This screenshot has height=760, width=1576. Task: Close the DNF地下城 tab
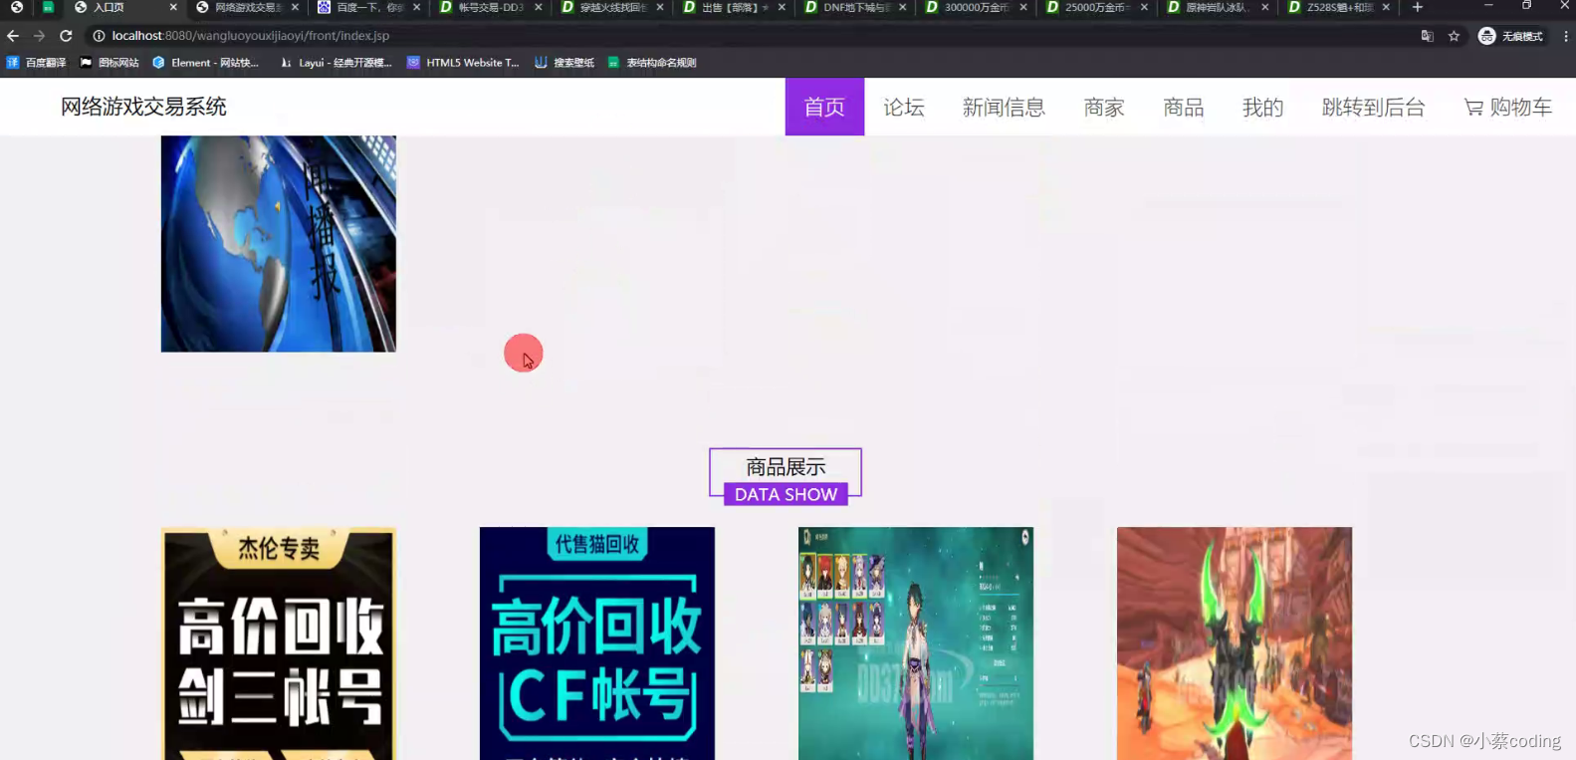903,7
